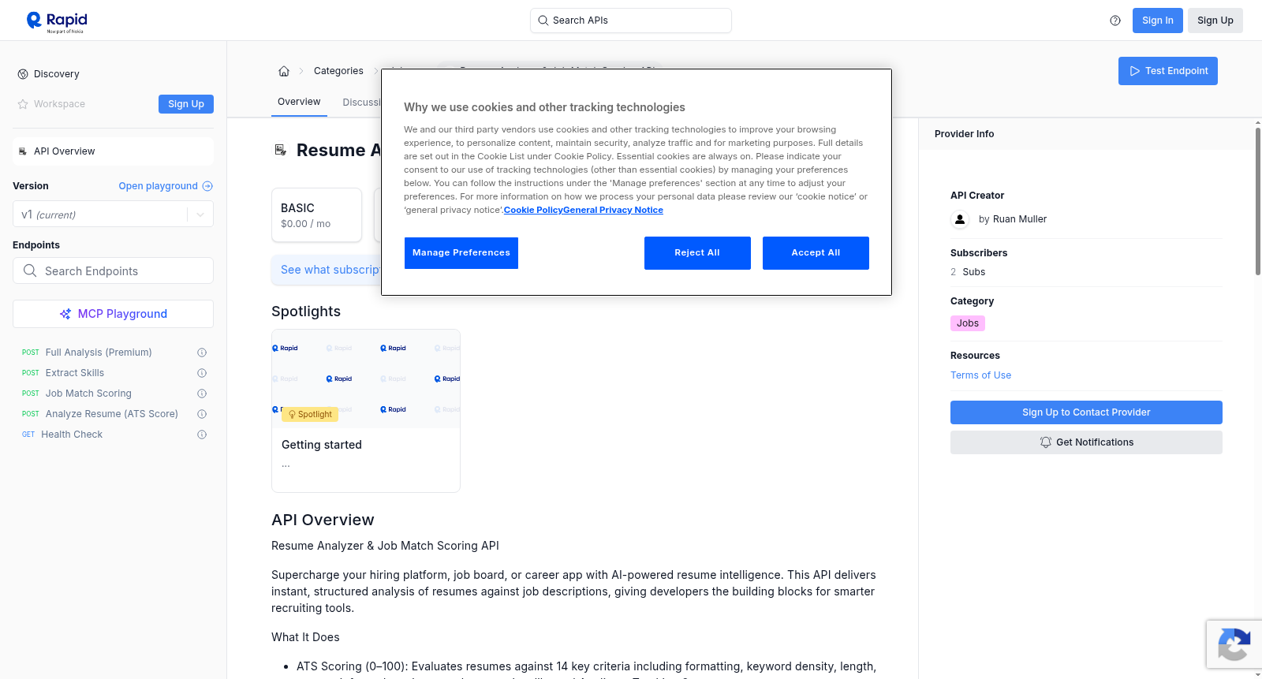The width and height of the screenshot is (1262, 679).
Task: Open the Getting started spotlight thumbnail
Action: point(366,379)
